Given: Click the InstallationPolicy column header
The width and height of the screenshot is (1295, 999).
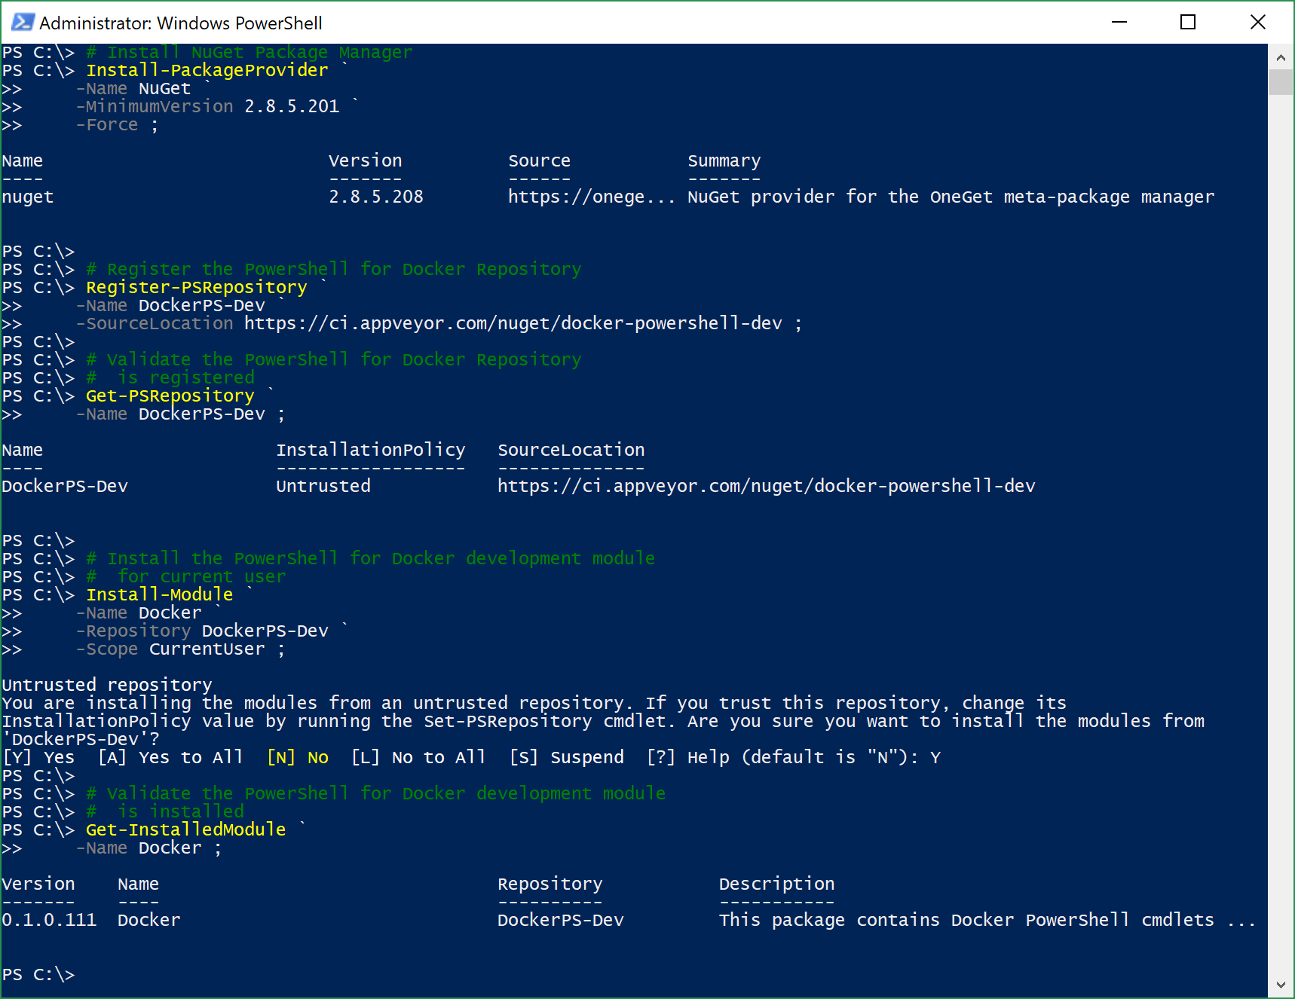Looking at the screenshot, I should pyautogui.click(x=371, y=450).
